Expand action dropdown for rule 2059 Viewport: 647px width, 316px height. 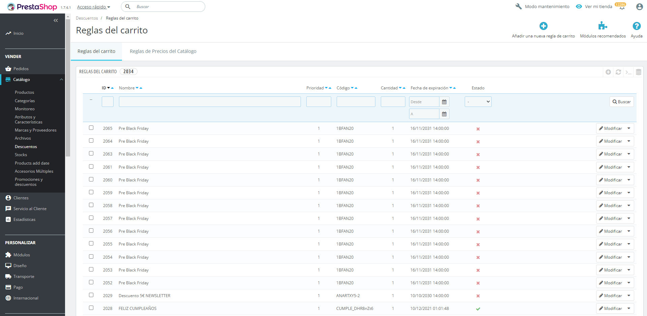(629, 193)
